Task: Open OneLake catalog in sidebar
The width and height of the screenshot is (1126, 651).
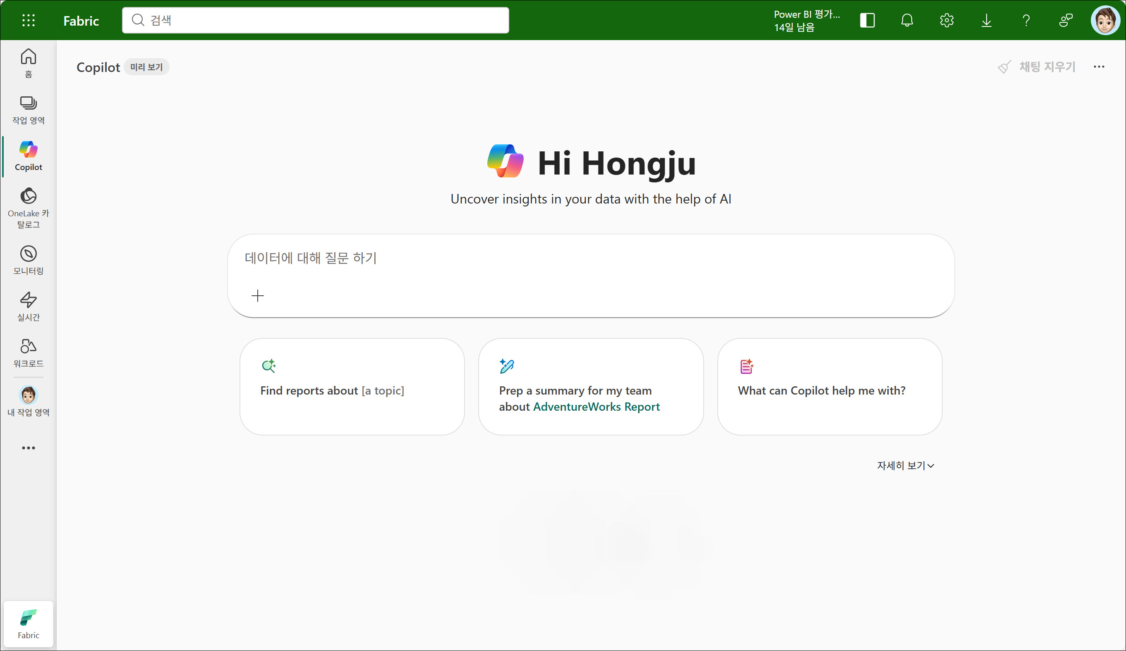Action: [28, 207]
